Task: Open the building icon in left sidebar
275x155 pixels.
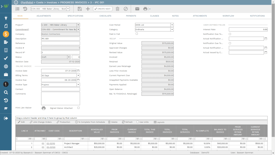Action: [6, 50]
